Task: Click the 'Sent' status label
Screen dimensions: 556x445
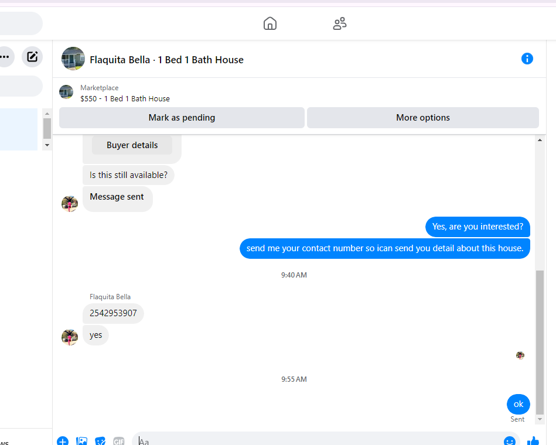Action: point(517,419)
